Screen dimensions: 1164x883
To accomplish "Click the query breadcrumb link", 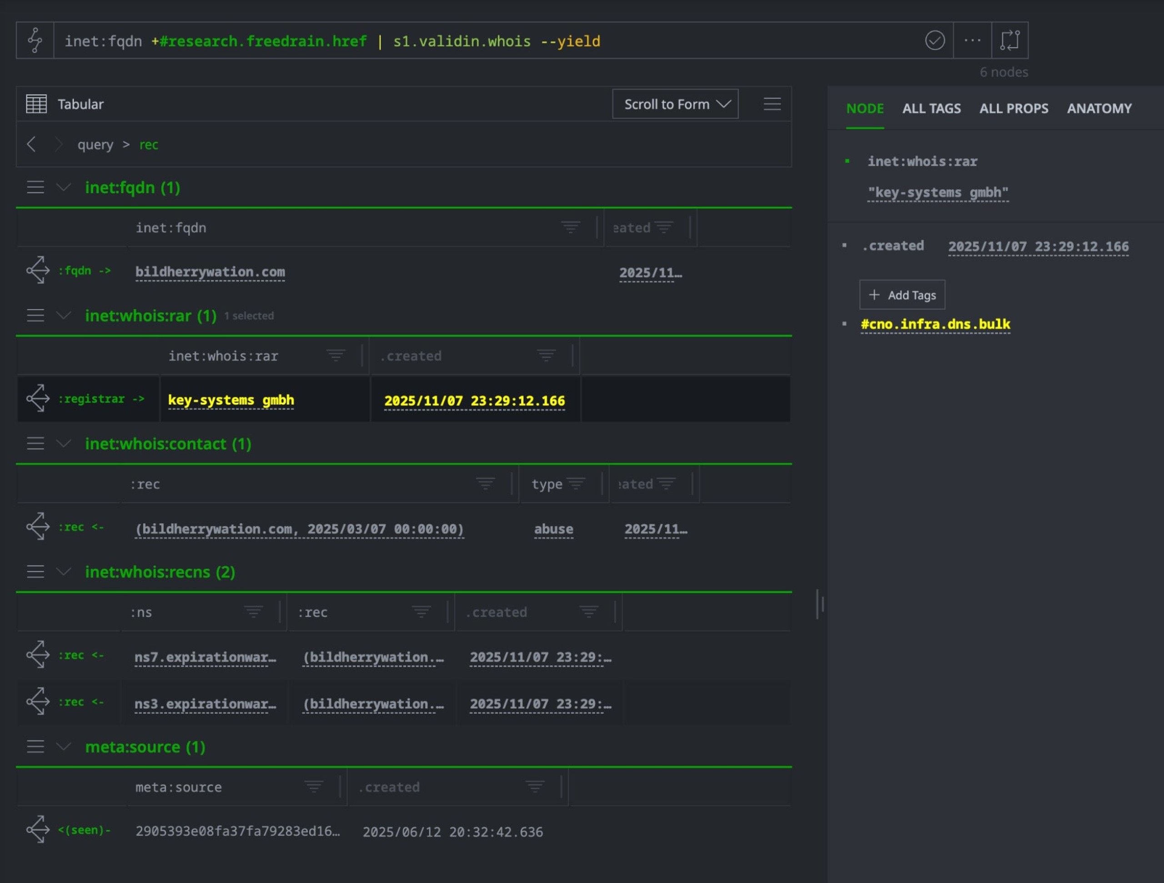I will [95, 145].
